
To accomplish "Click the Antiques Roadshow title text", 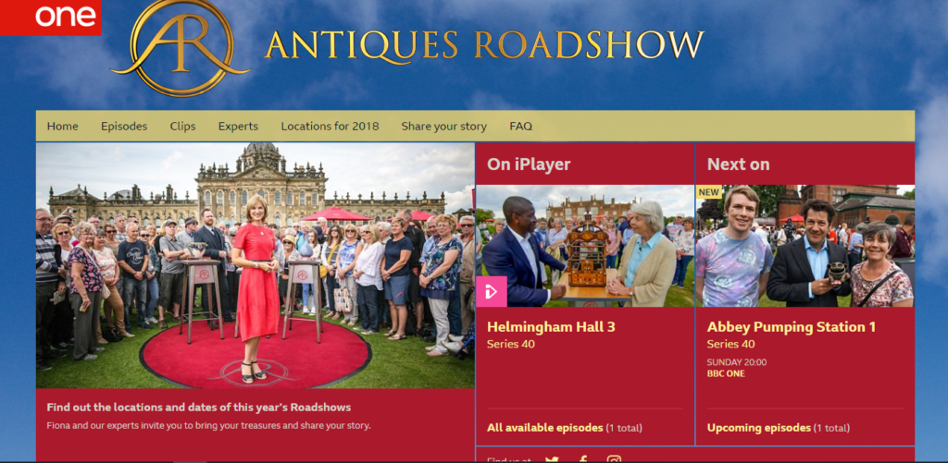I will tap(484, 45).
